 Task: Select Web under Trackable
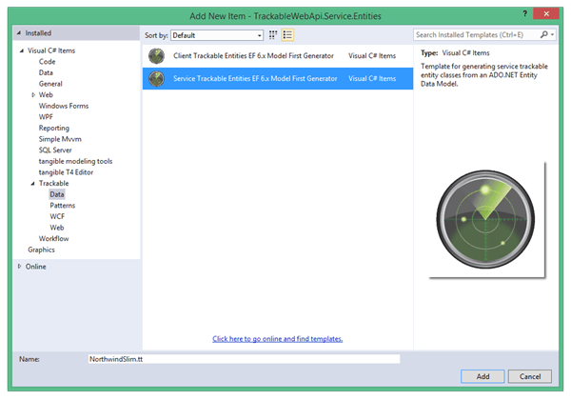point(57,228)
